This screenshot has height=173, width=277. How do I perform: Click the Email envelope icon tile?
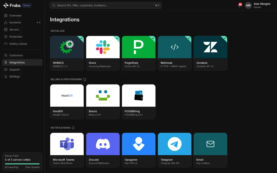[x=210, y=144]
